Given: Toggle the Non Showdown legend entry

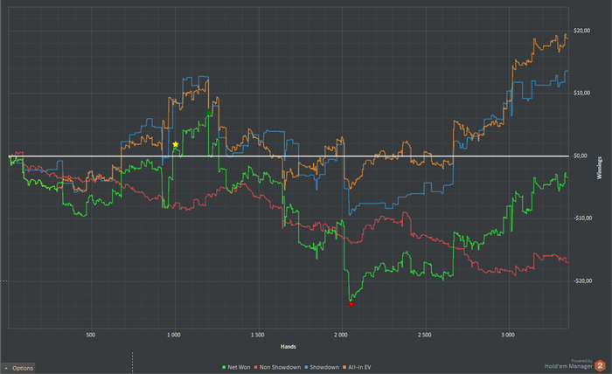Looking at the screenshot, I should tap(277, 367).
